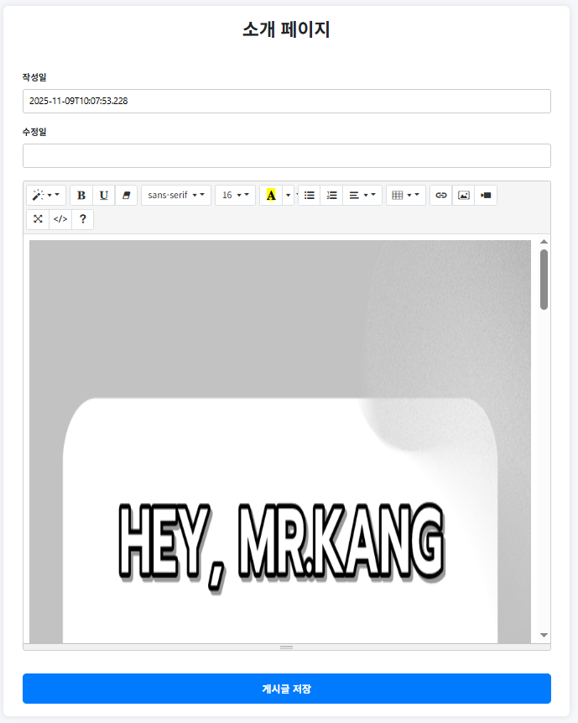The image size is (578, 723).
Task: Click the empty 수정일 input field
Action: pos(287,156)
